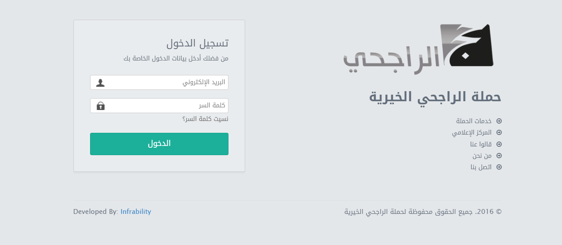Click arrow icon beside من نحن
The height and width of the screenshot is (245, 562).
[x=499, y=156]
